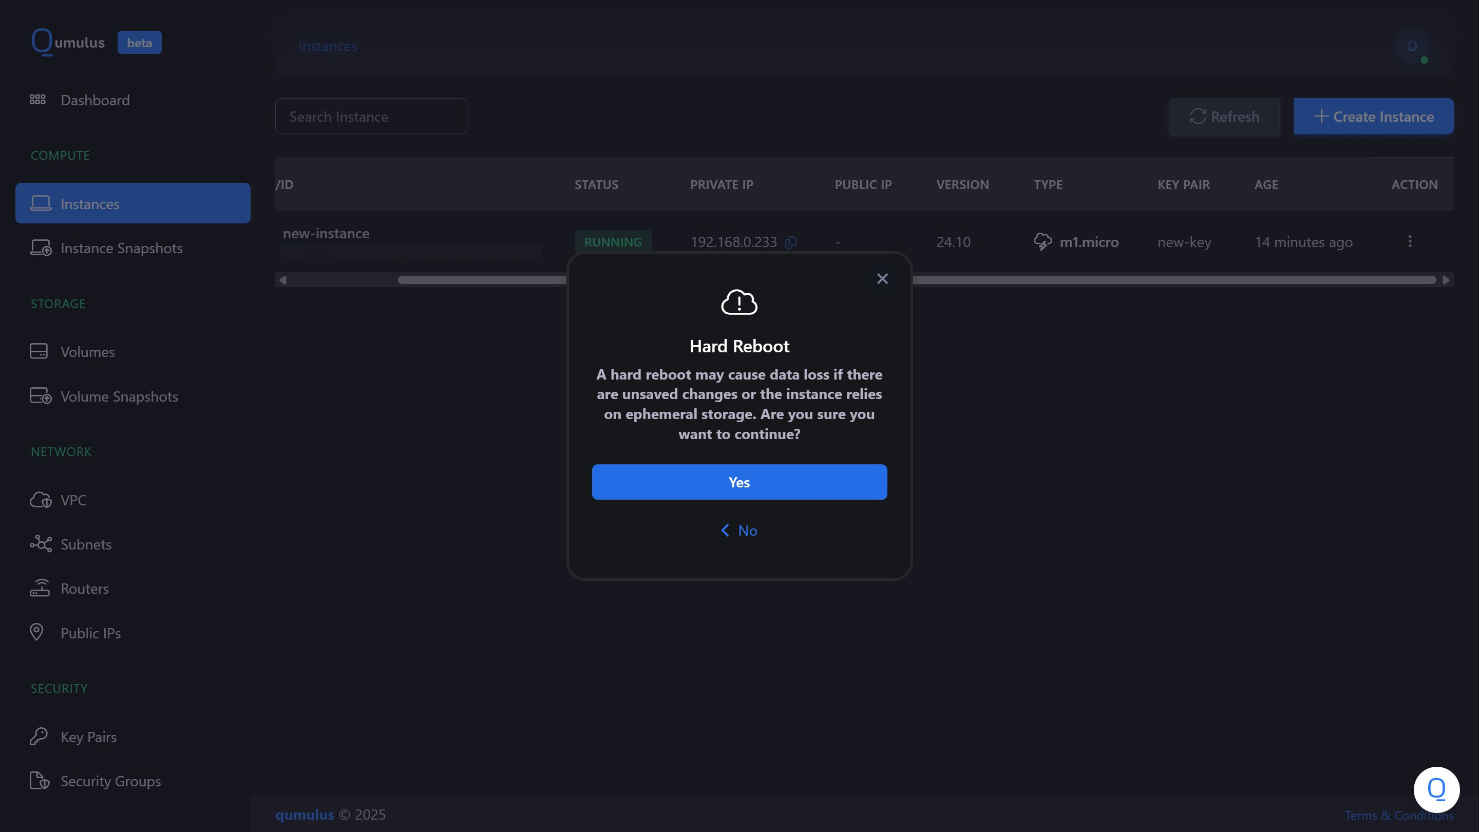Image resolution: width=1479 pixels, height=832 pixels.
Task: Open action menu for new-instance
Action: [1410, 241]
